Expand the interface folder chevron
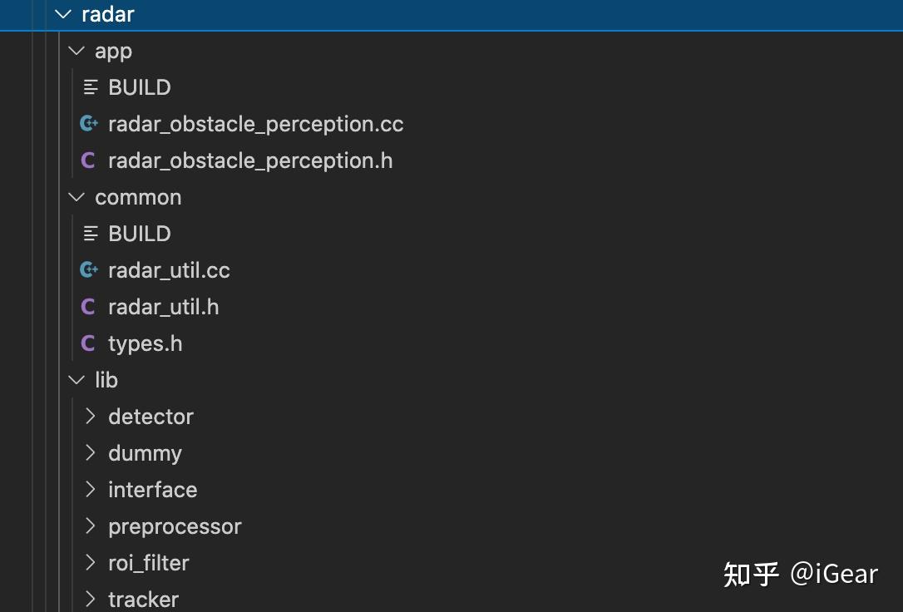This screenshot has width=903, height=612. click(91, 490)
